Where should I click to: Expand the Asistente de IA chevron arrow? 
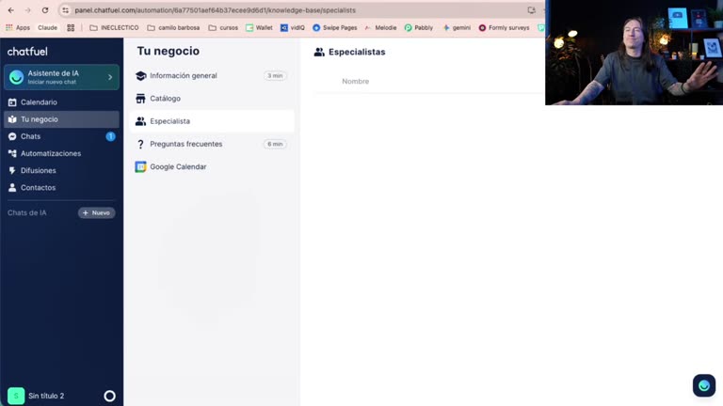pos(110,77)
